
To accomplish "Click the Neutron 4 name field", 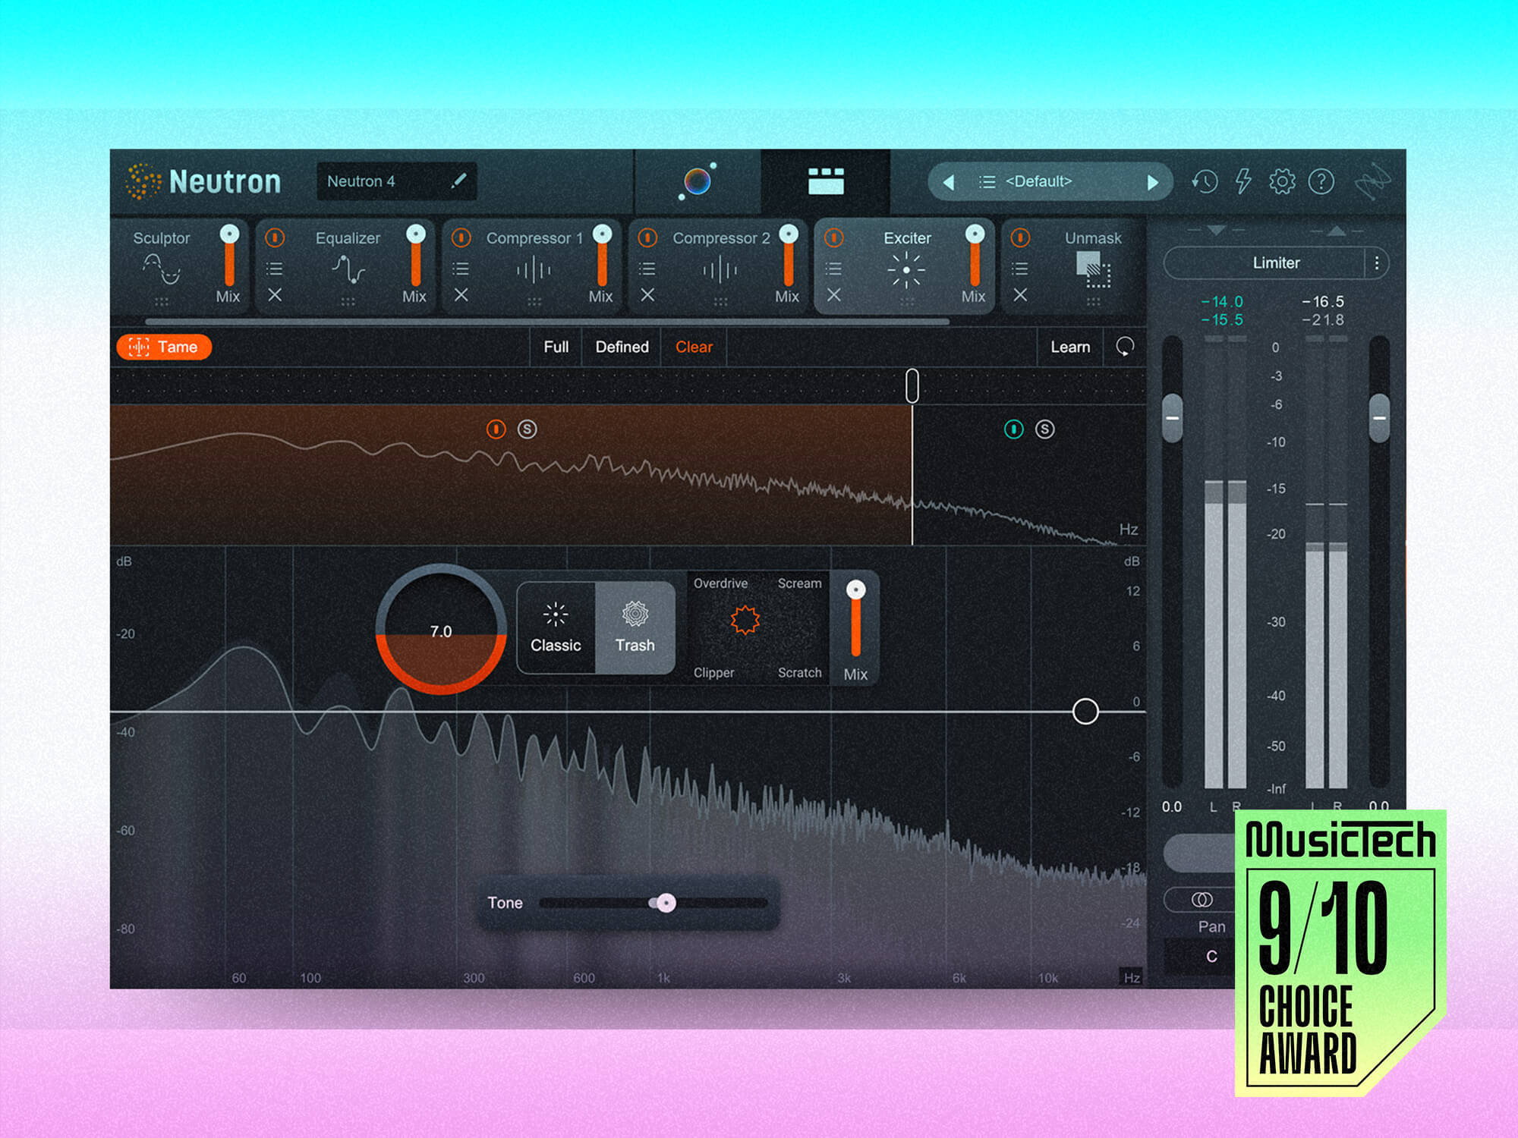I will coord(396,181).
